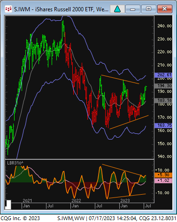Click the +1.02 signal line value label

coord(163,181)
